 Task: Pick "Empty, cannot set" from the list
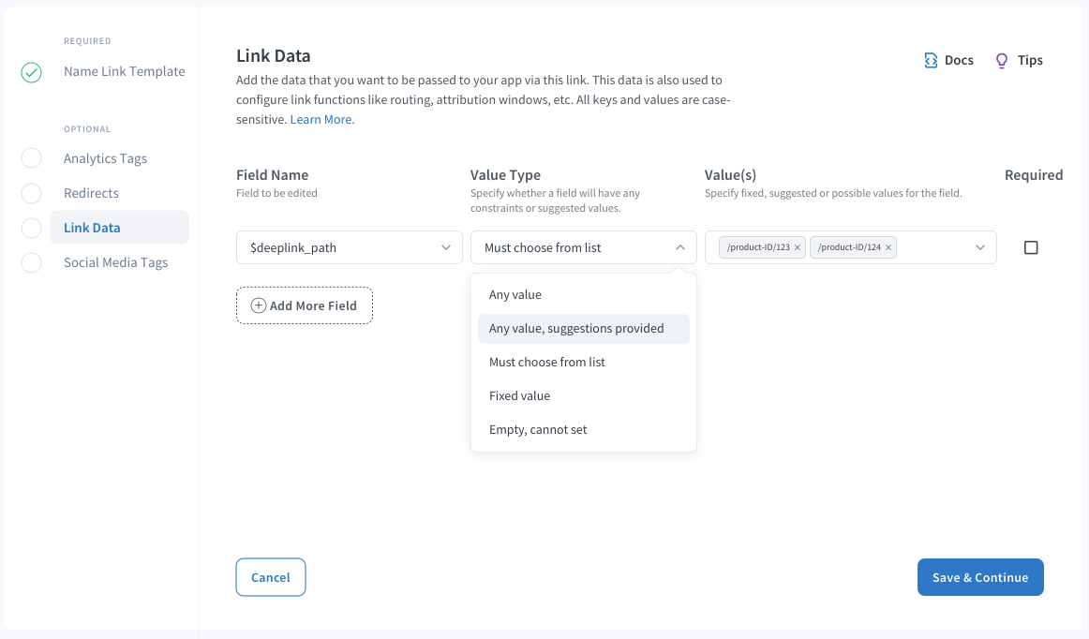[x=538, y=430]
